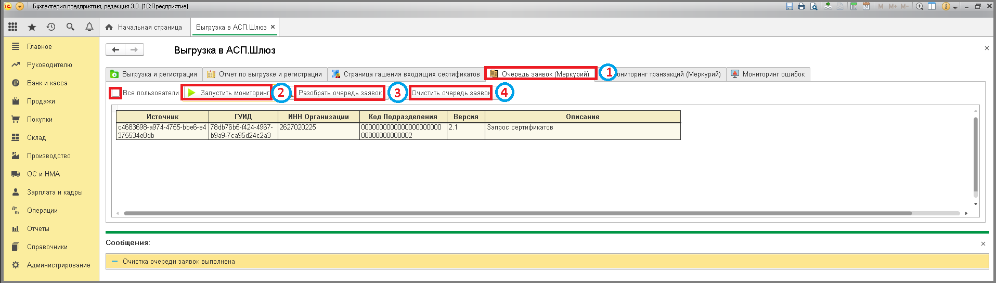Viewport: 996px width, 283px height.
Task: Navigate back with left arrow button
Action: coord(115,49)
